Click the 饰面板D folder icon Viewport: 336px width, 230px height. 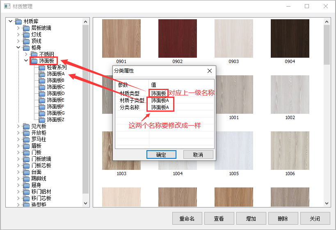pos(42,94)
